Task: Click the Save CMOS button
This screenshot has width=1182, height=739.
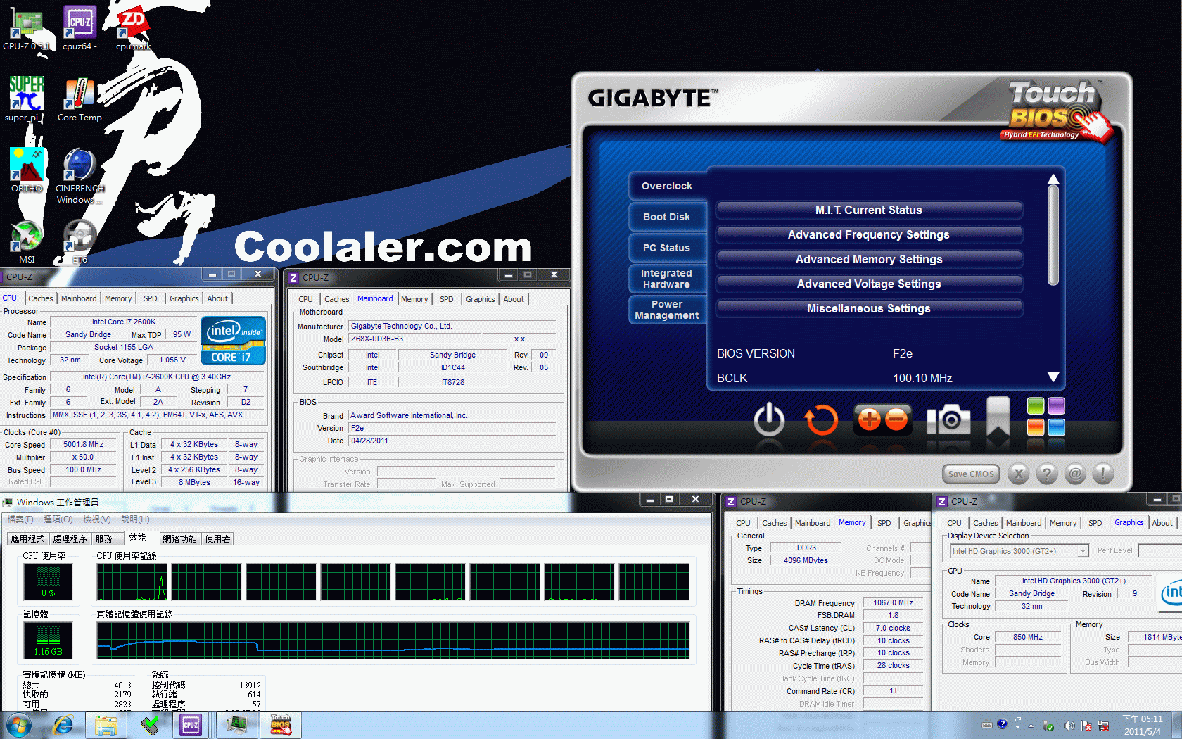Action: click(x=971, y=474)
